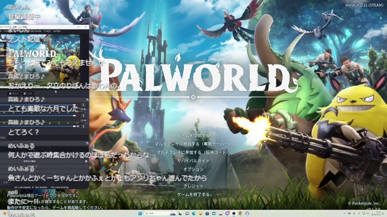
Task: Open the Windows Start menu
Action: pyautogui.click(x=140, y=213)
